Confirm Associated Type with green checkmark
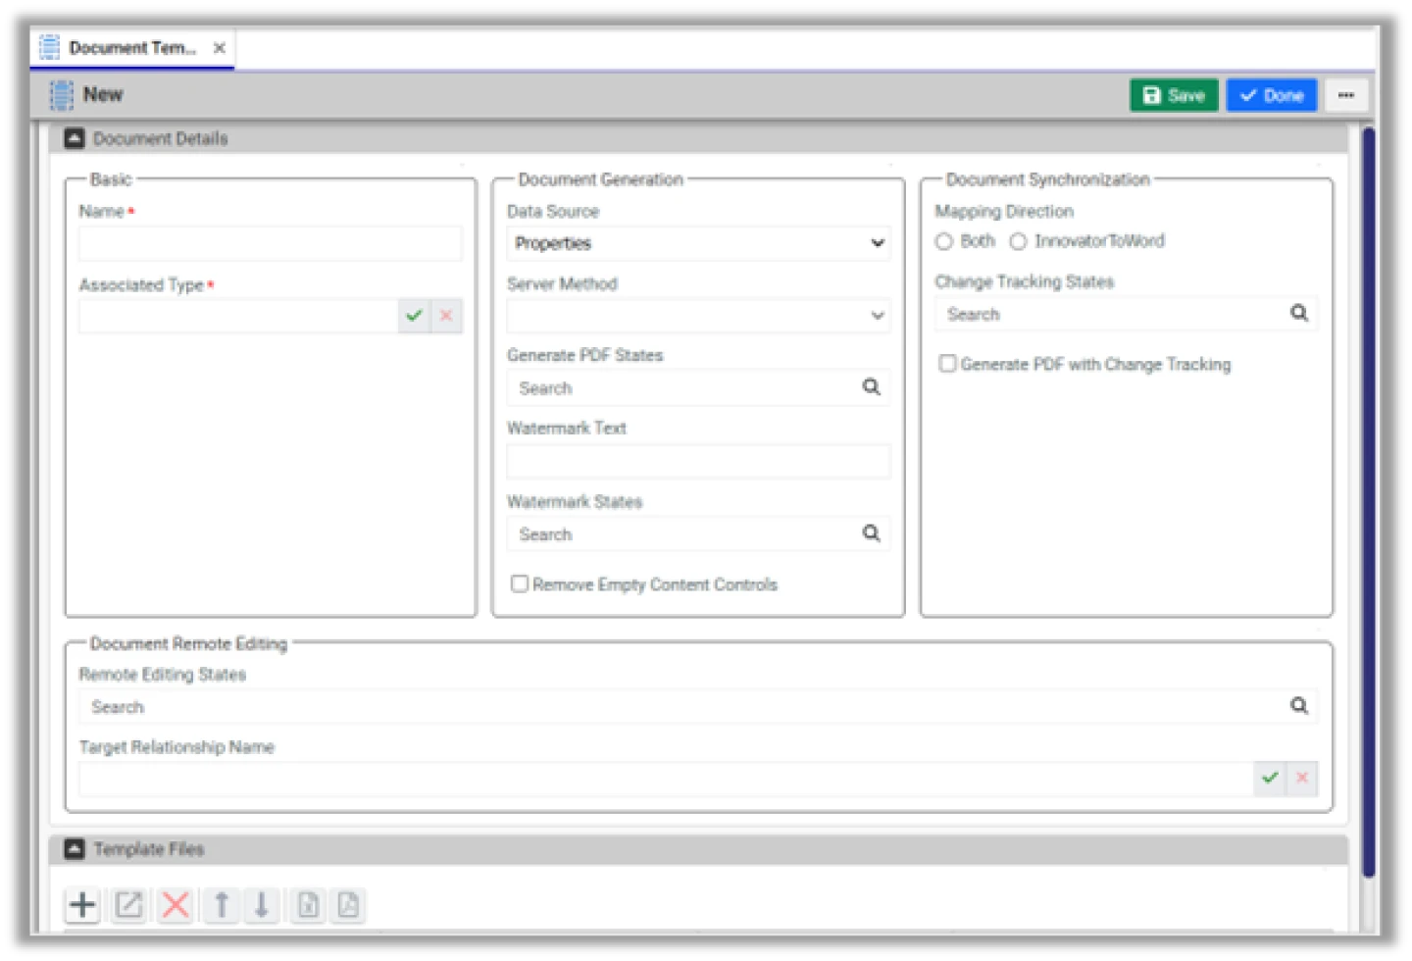Image resolution: width=1412 pixels, height=961 pixels. coord(415,316)
